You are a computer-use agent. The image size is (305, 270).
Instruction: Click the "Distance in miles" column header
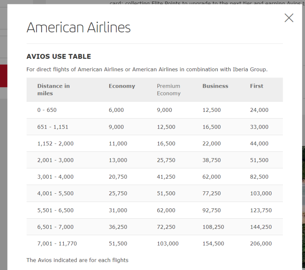click(x=53, y=90)
